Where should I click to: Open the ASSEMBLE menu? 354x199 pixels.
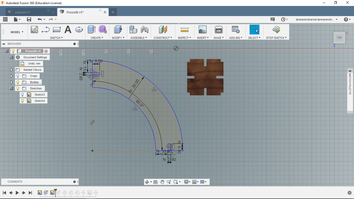point(138,38)
